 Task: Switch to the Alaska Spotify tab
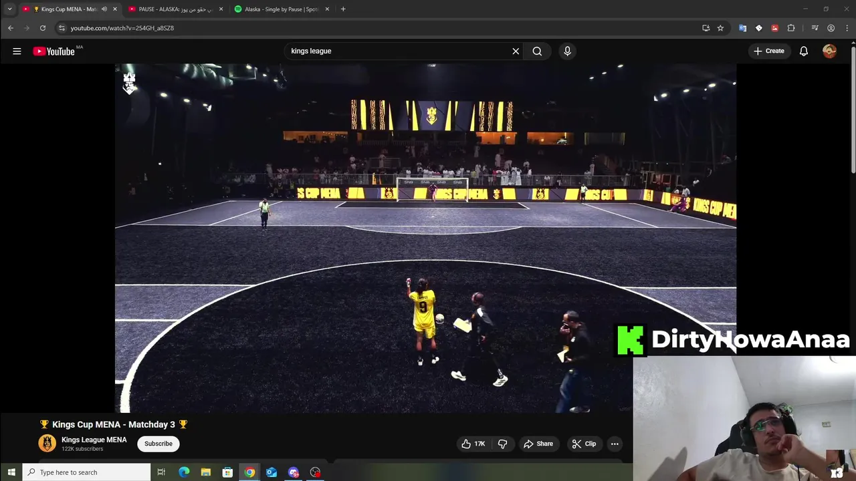pyautogui.click(x=281, y=9)
